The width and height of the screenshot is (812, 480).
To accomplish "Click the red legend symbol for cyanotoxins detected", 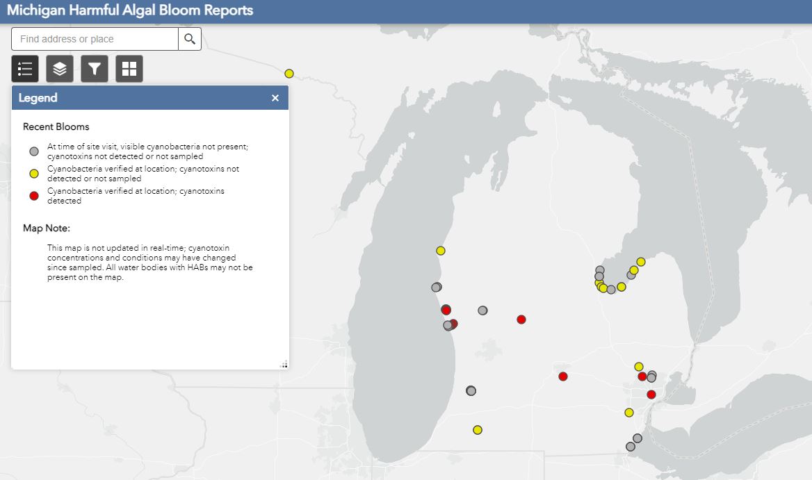I will coord(33,196).
